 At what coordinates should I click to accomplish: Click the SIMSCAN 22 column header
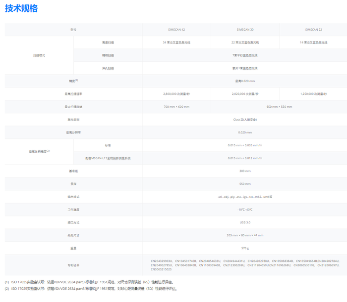tap(314, 30)
